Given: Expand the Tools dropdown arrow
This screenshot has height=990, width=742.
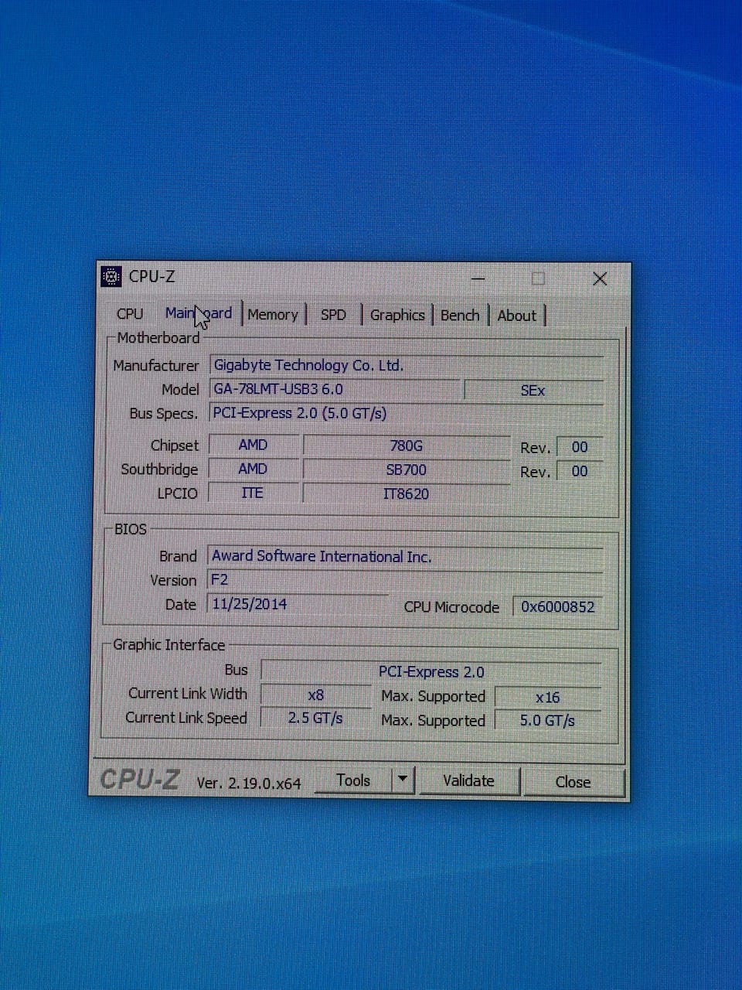Looking at the screenshot, I should click(x=403, y=780).
